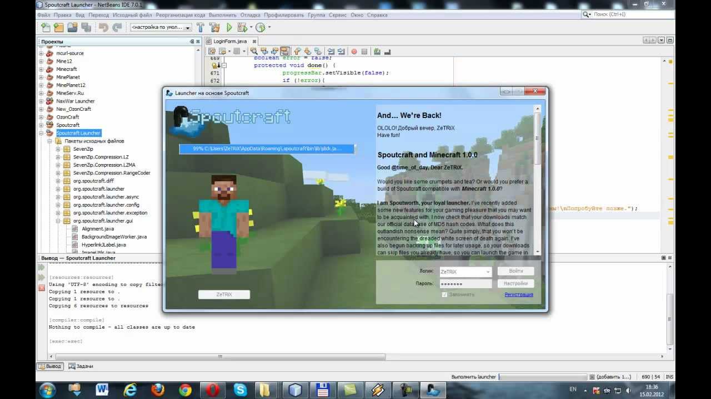Click the New Project toolbar icon
The height and width of the screenshot is (399, 711).
coord(59,27)
